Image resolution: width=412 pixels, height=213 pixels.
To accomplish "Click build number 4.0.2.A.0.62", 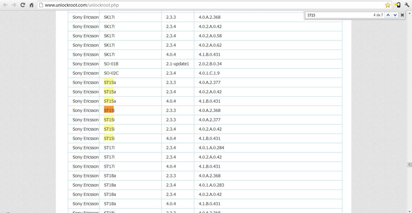I will (210, 45).
